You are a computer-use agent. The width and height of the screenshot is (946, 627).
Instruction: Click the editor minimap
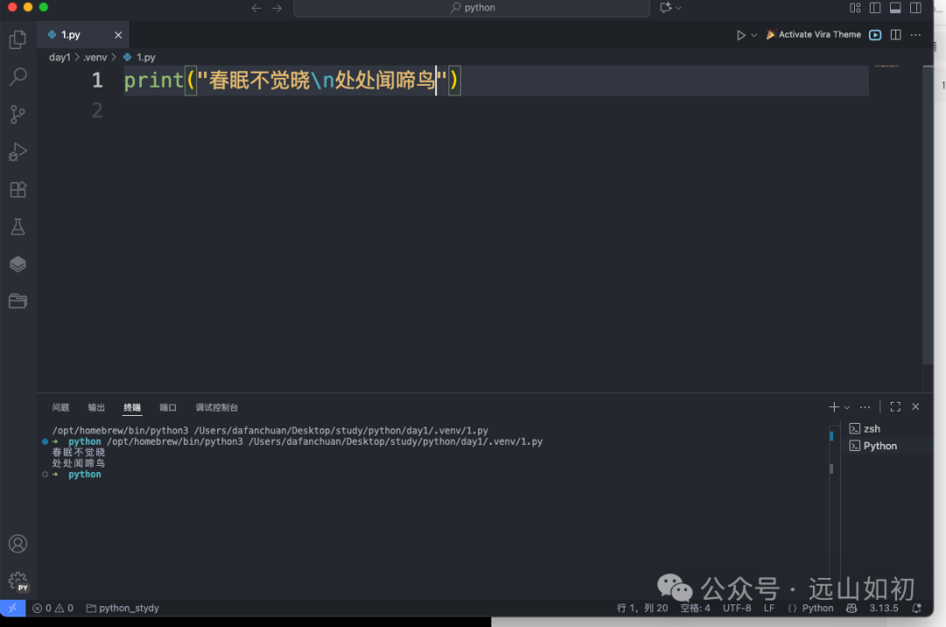pyautogui.click(x=886, y=67)
